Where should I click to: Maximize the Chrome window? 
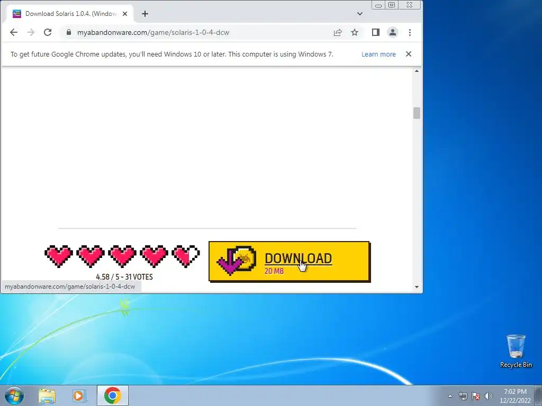point(392,5)
